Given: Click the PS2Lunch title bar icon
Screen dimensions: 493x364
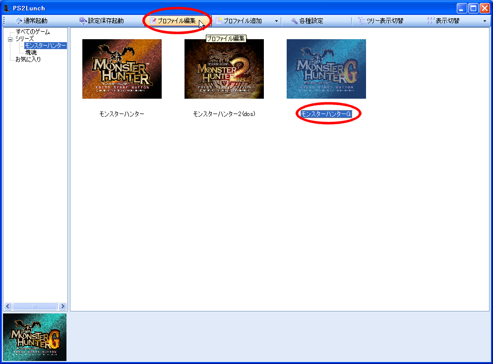Looking at the screenshot, I should pos(6,8).
